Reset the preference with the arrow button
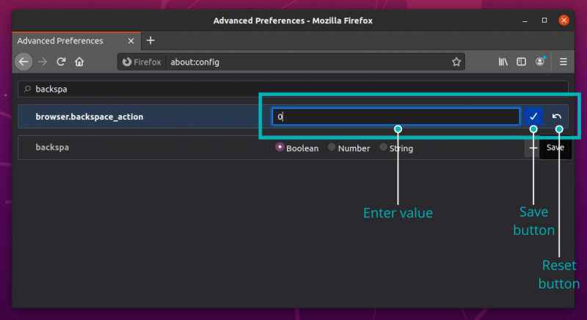Screen dimensions: 587x320 click(x=557, y=117)
